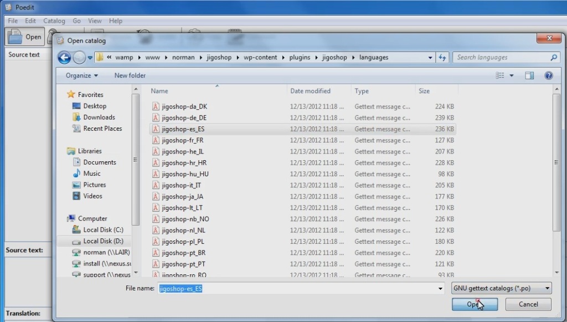Expand the Organize dropdown menu
The height and width of the screenshot is (322, 567).
coord(81,75)
